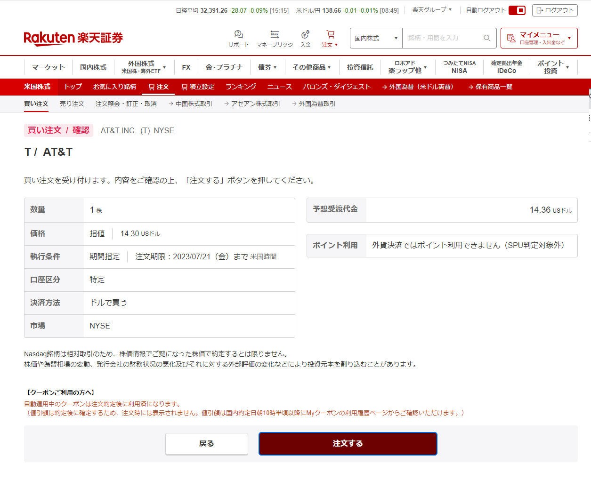This screenshot has height=480, width=591.
Task: Open the ランキング tab
Action: click(x=241, y=87)
